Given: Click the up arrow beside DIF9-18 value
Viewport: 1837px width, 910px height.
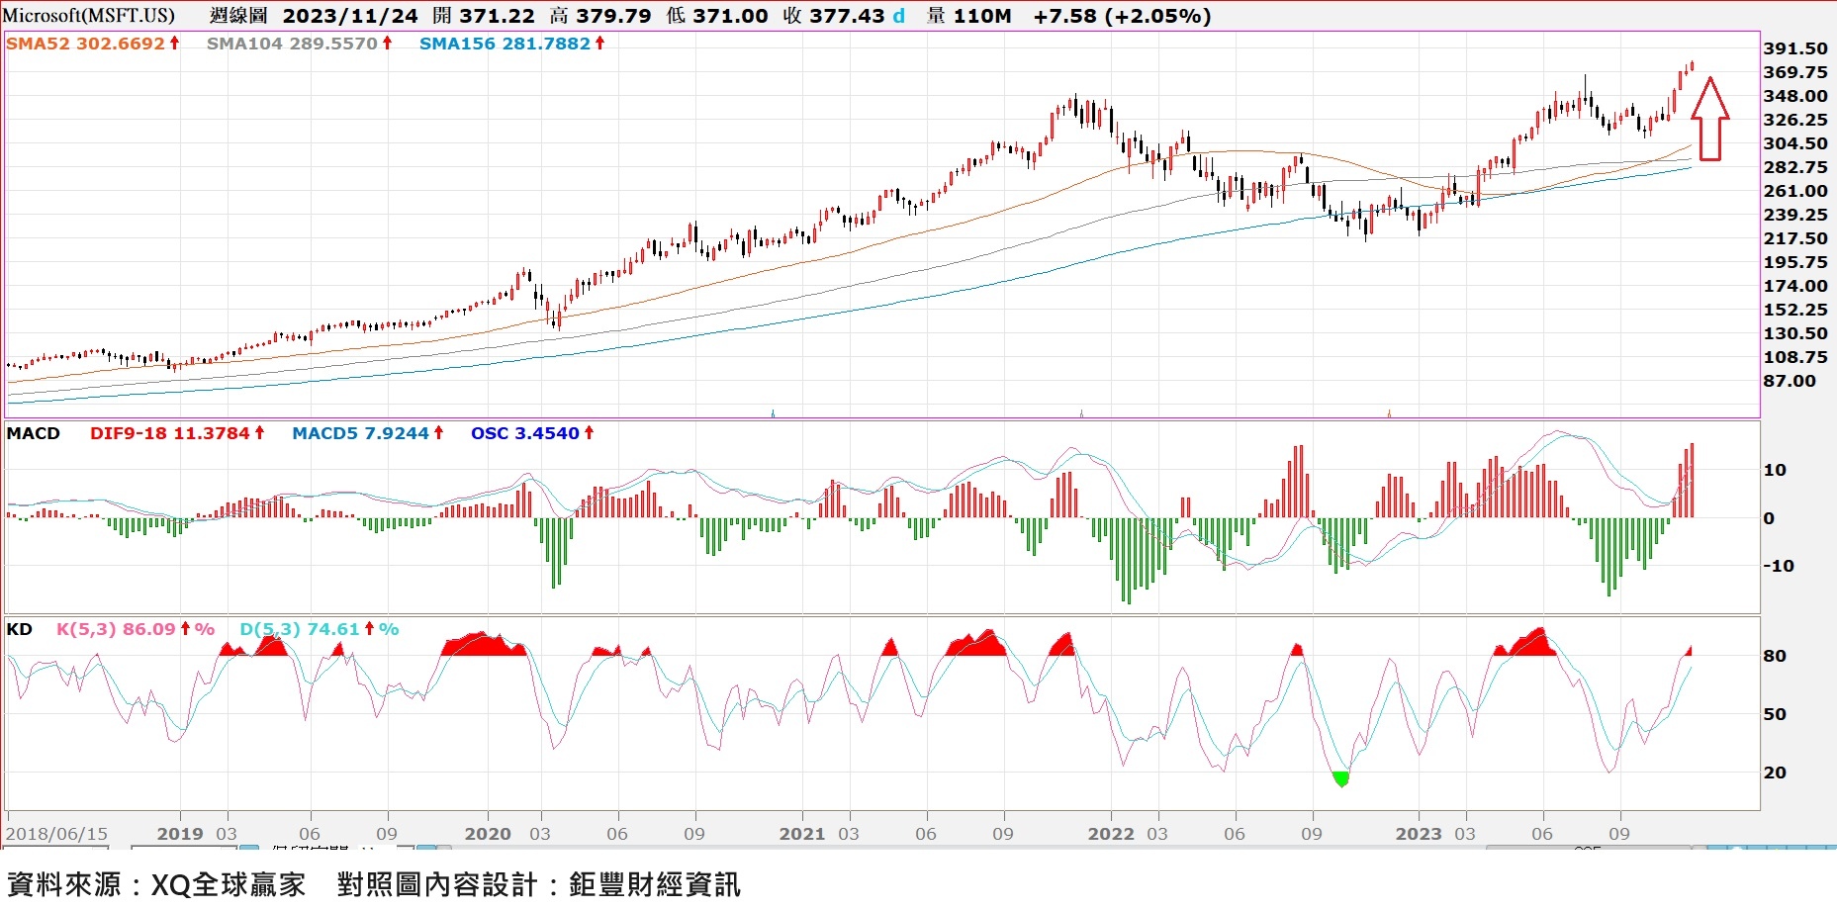Looking at the screenshot, I should click(x=259, y=433).
